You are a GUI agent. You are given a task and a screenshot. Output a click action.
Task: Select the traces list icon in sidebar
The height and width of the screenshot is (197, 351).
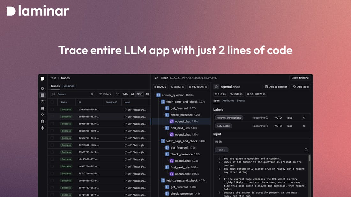[42, 95]
